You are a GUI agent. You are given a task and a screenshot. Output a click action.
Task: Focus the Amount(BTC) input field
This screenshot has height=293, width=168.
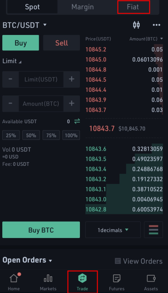tap(41, 104)
